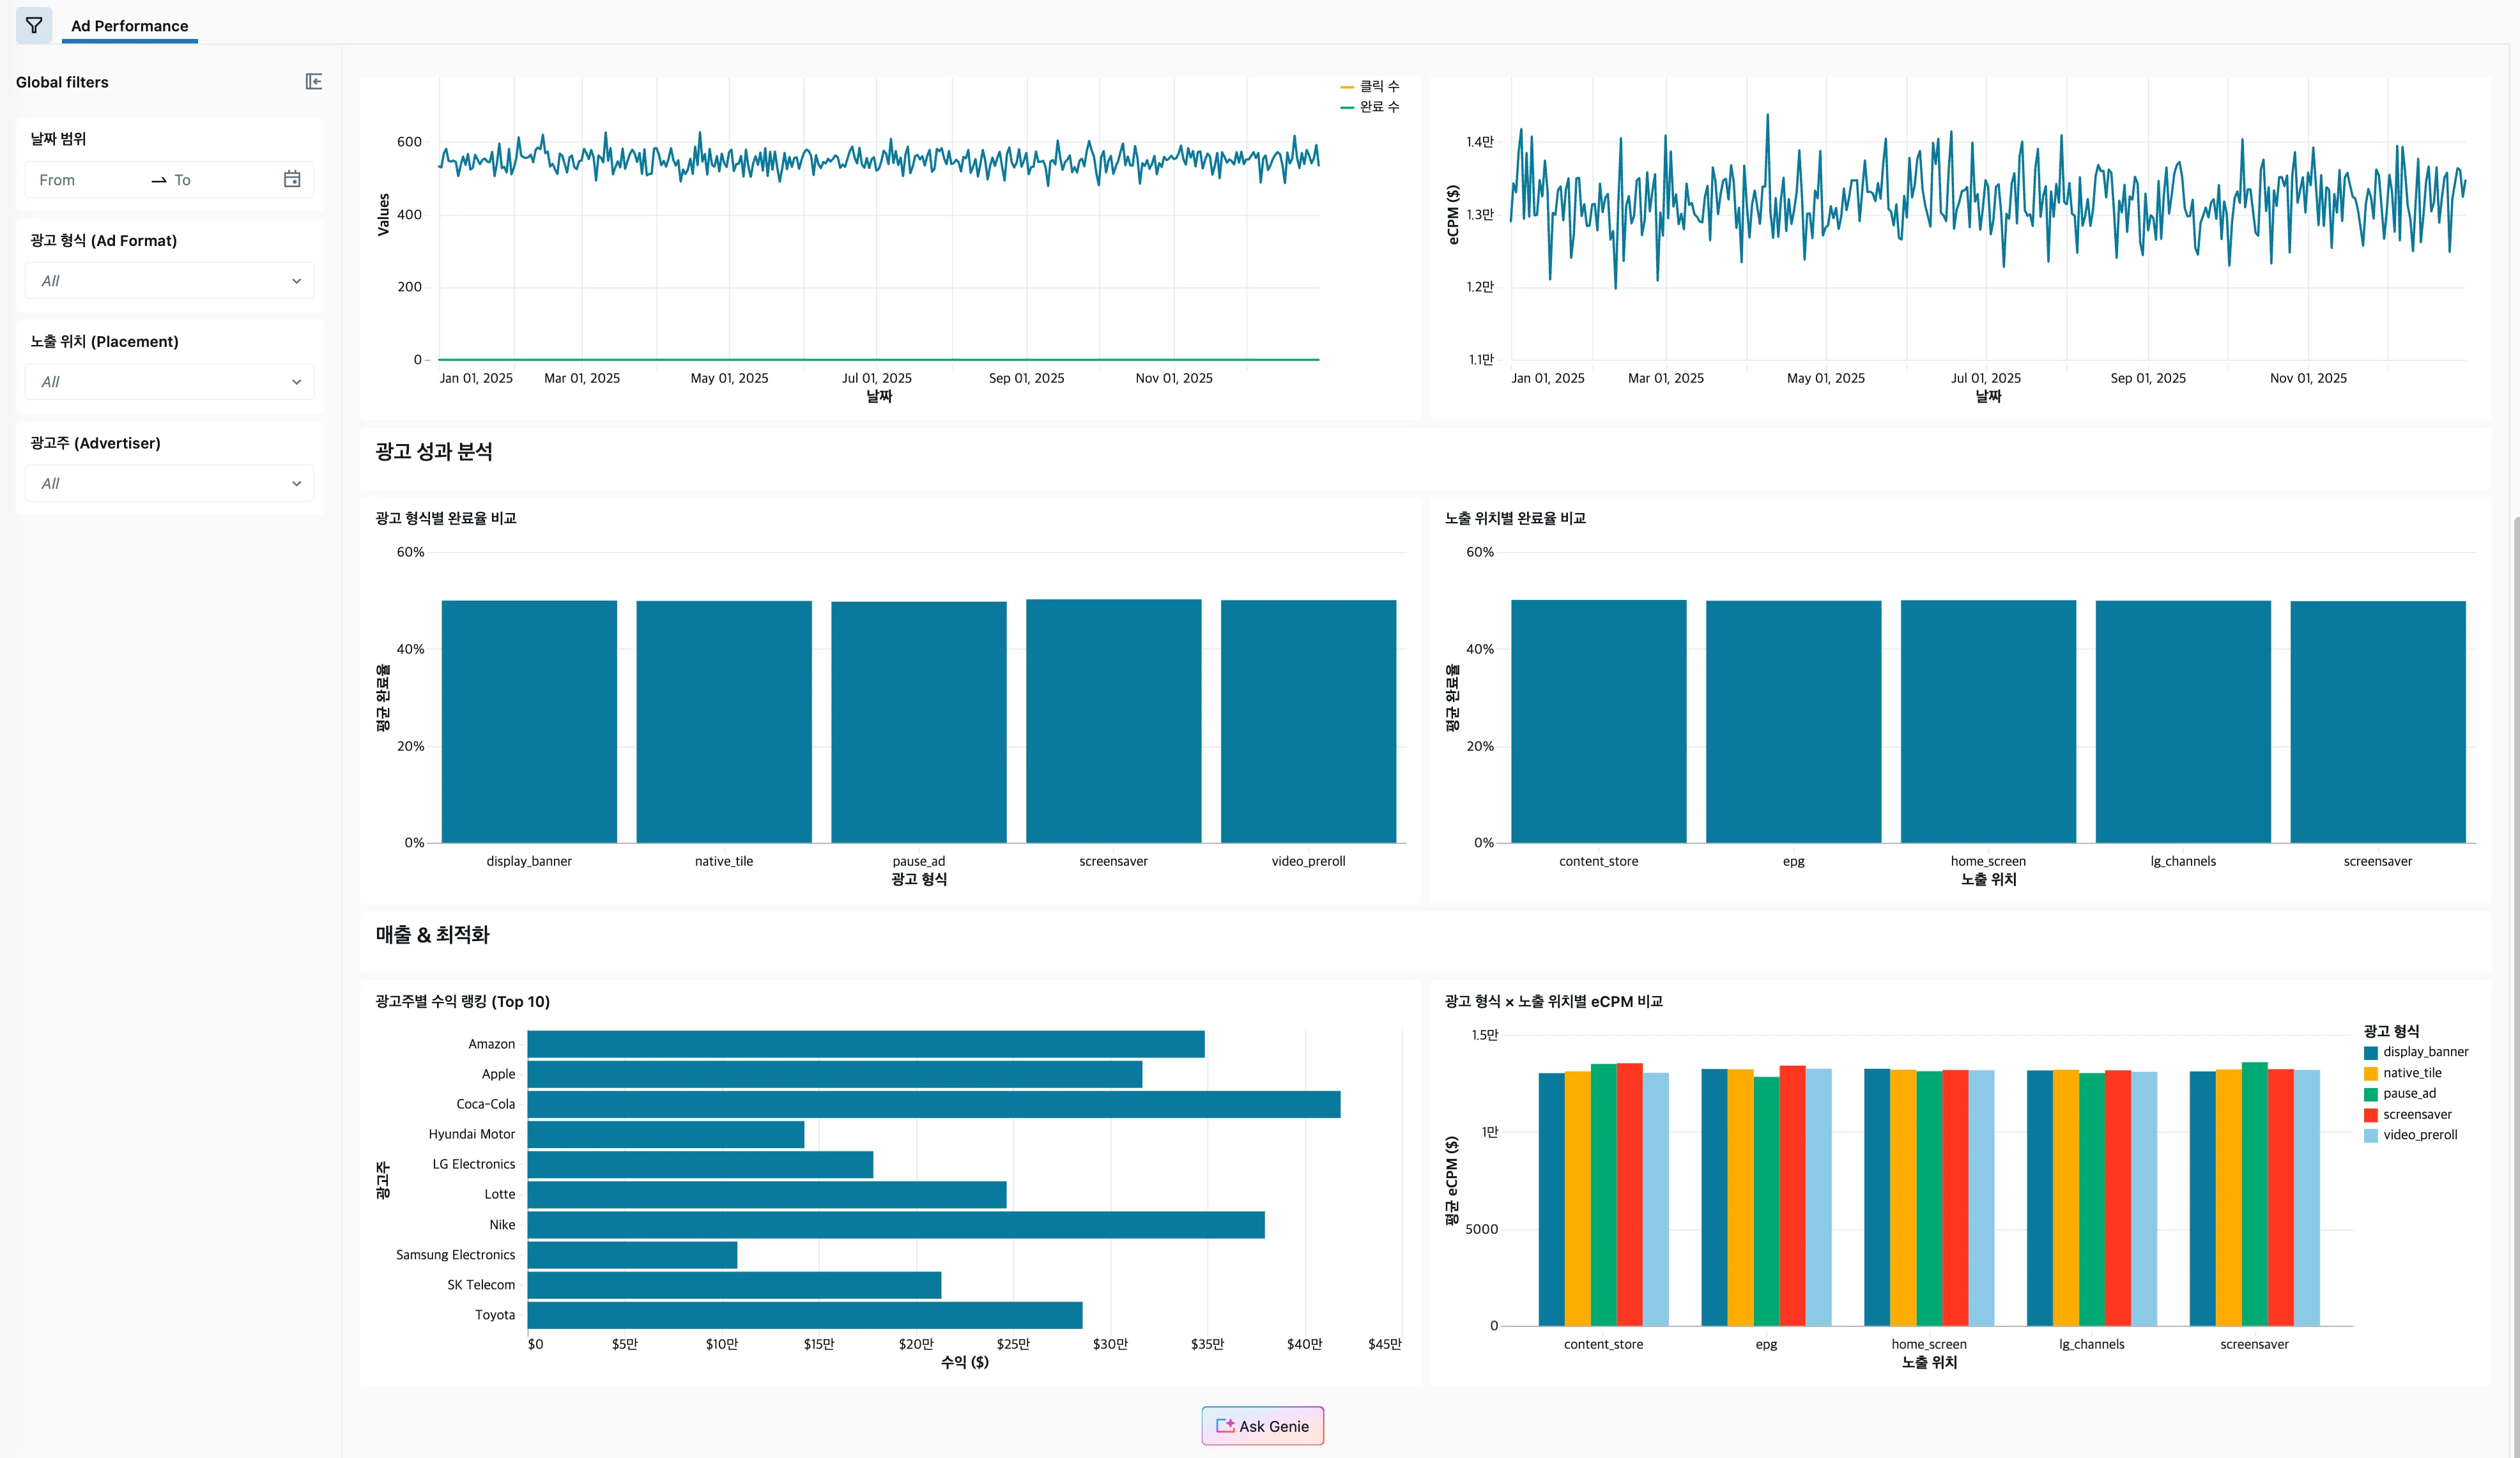
Task: Select the Nike revenue bar
Action: (x=896, y=1225)
